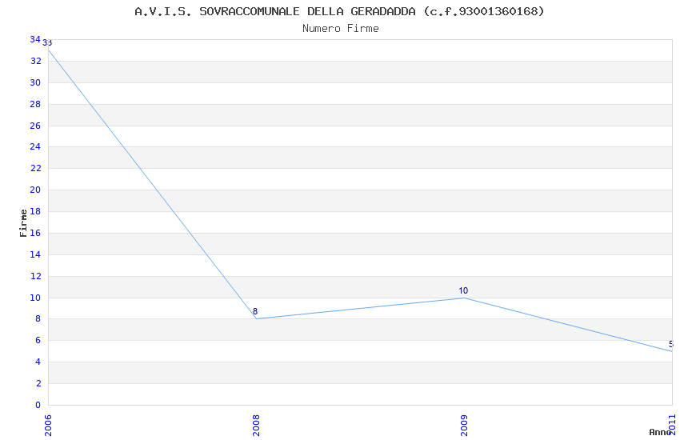
Task: Click the data label 10 at 2009
Action: pyautogui.click(x=463, y=291)
